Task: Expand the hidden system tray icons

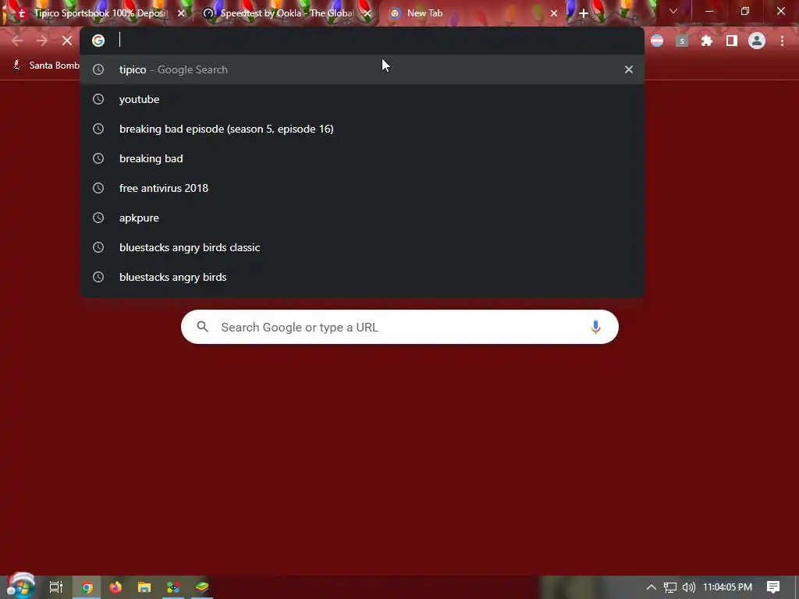Action: tap(652, 587)
